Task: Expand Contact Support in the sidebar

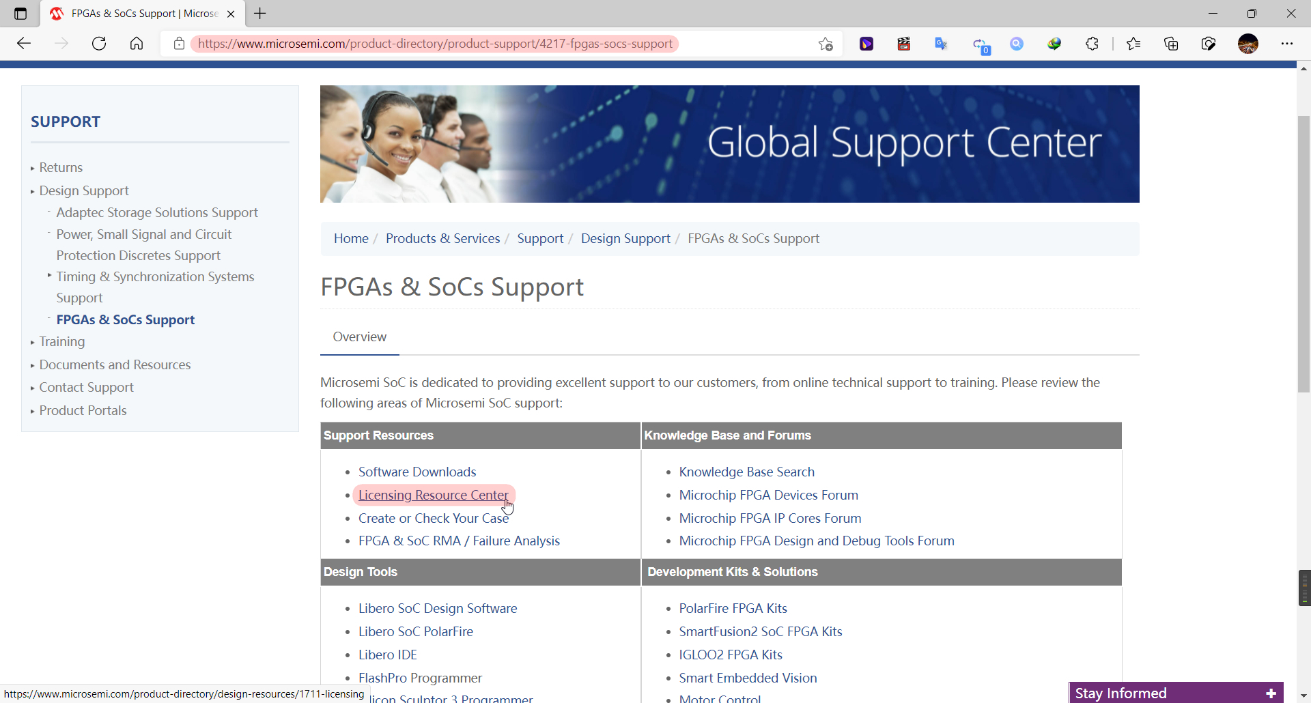Action: (86, 387)
